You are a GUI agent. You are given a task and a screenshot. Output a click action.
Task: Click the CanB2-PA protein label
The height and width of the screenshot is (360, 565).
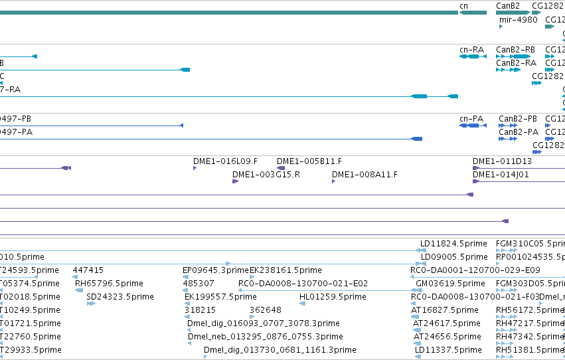[519, 132]
